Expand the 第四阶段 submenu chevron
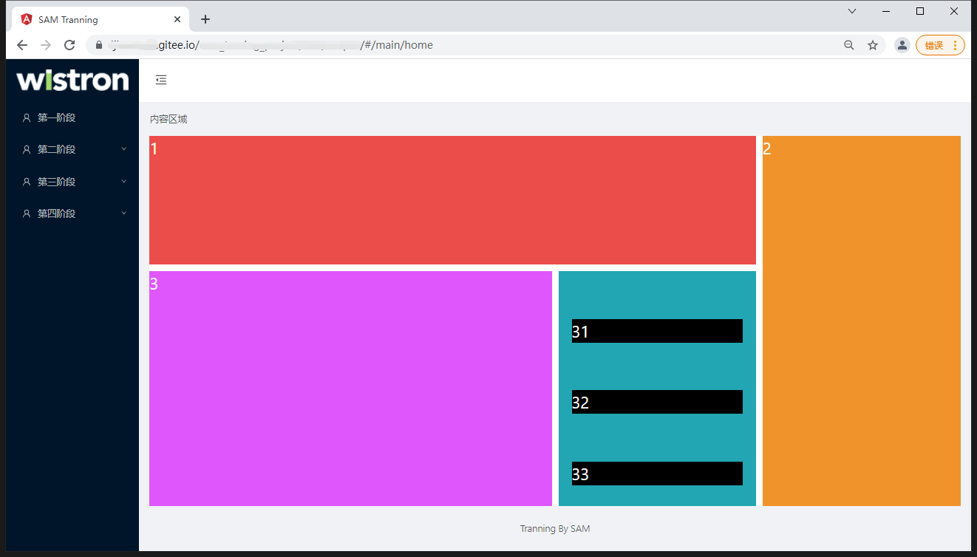Screen dimensions: 977x557 pyautogui.click(x=123, y=213)
